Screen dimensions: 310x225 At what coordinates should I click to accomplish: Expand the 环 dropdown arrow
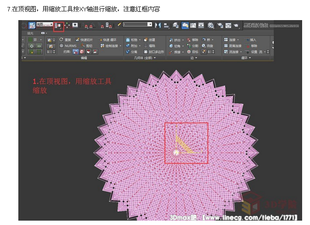tap(41, 40)
